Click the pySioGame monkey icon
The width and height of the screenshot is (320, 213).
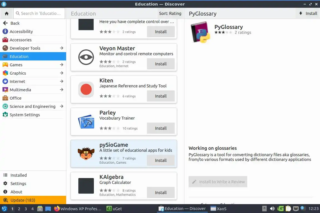point(86,154)
